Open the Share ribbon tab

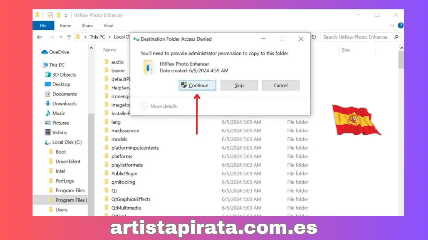pyautogui.click(x=87, y=25)
